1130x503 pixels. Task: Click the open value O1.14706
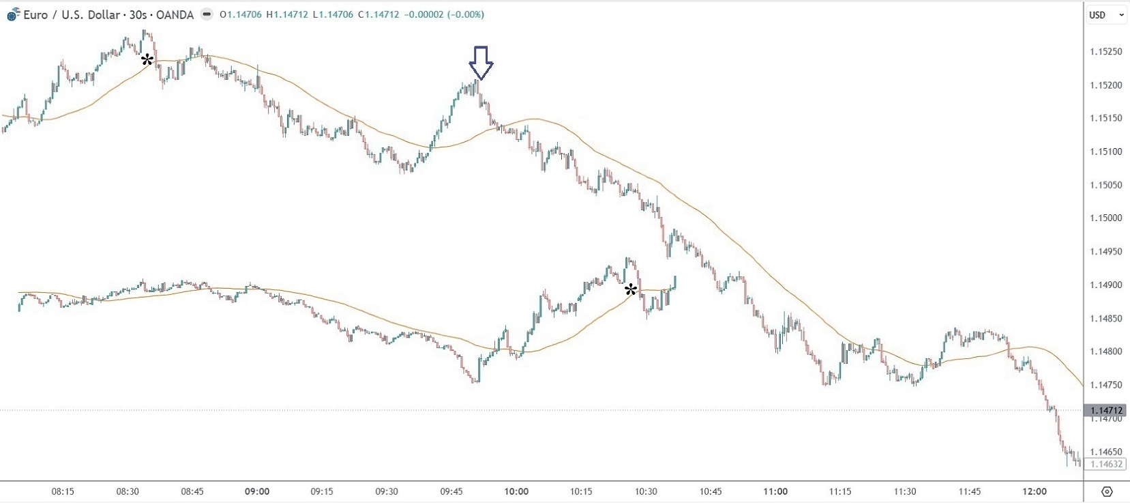[x=242, y=14]
